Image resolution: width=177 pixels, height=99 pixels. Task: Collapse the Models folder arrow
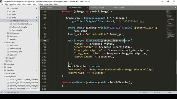click(4, 42)
